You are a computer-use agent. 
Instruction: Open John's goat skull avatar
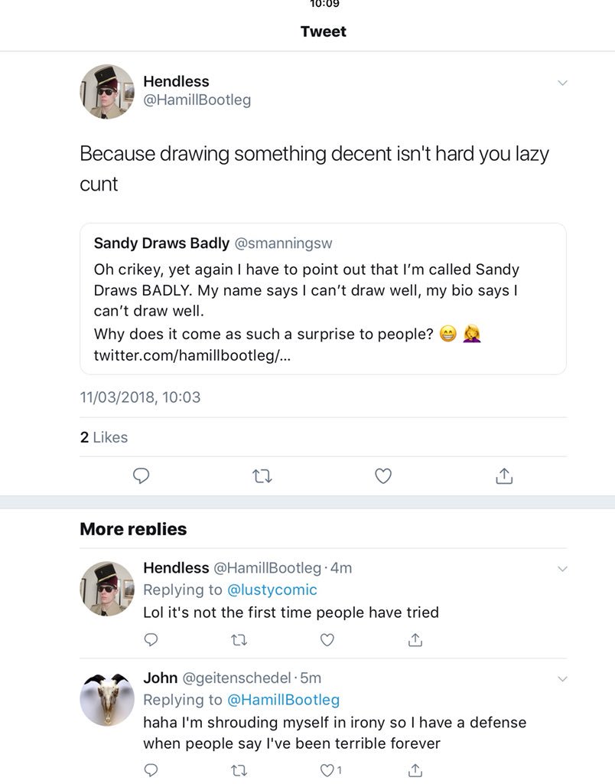(x=107, y=699)
